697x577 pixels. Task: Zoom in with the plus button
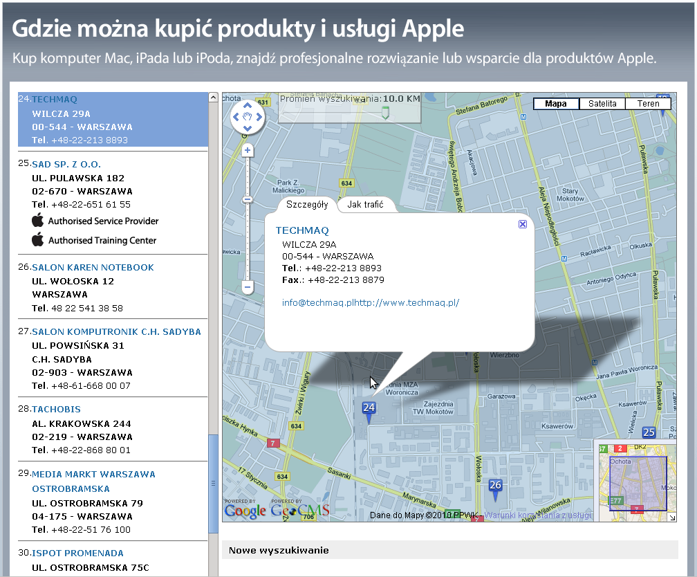[x=248, y=150]
